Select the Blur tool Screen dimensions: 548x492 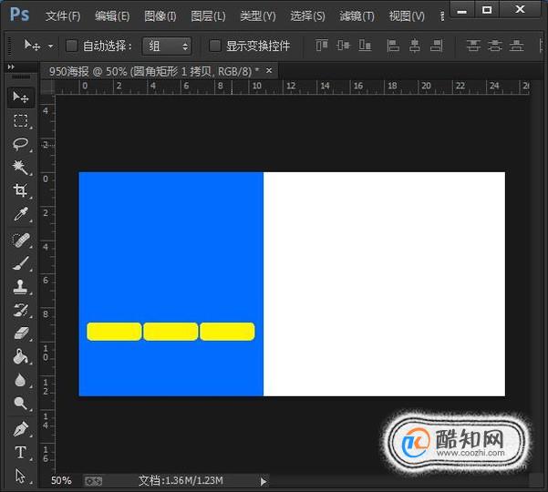[21, 380]
